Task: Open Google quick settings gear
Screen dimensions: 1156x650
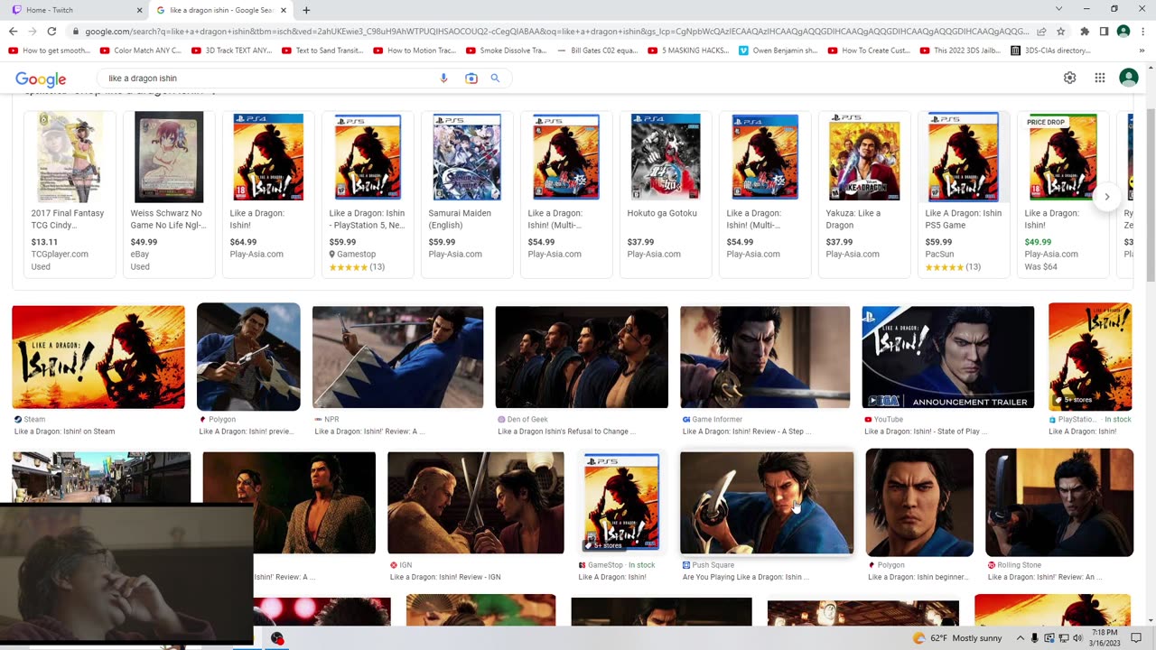Action: tap(1069, 78)
